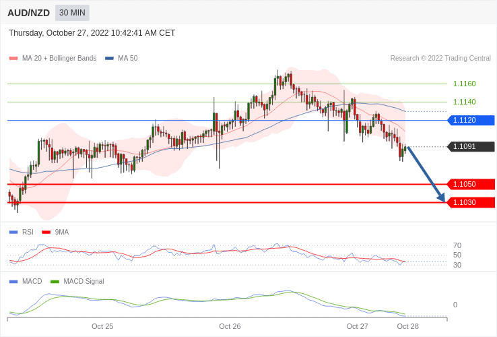The image size is (497, 337).
Task: Click the MA 20 + Bollinger Bands legend label
Action: (59, 59)
